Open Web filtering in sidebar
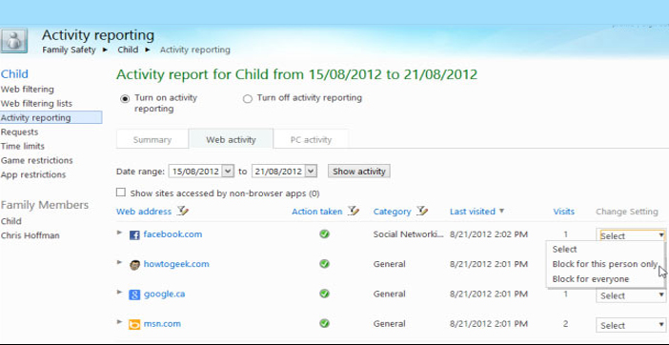 click(x=28, y=90)
